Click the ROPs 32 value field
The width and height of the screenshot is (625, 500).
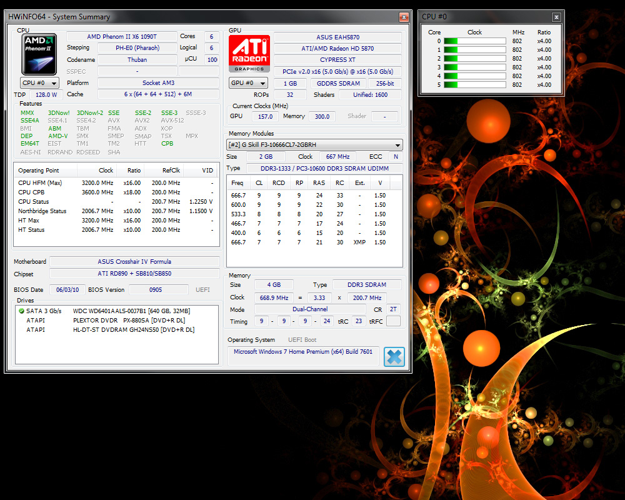tap(290, 95)
